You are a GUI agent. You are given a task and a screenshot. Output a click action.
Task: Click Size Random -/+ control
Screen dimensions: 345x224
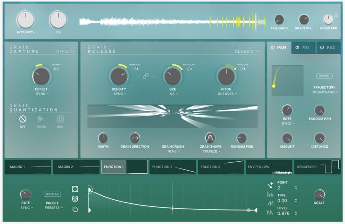point(189,69)
